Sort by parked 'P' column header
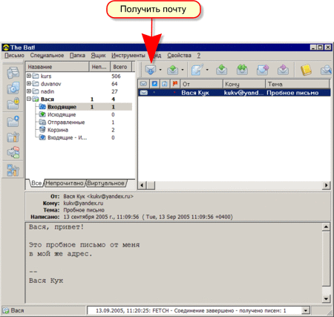The width and height of the screenshot is (334, 317). pos(154,84)
